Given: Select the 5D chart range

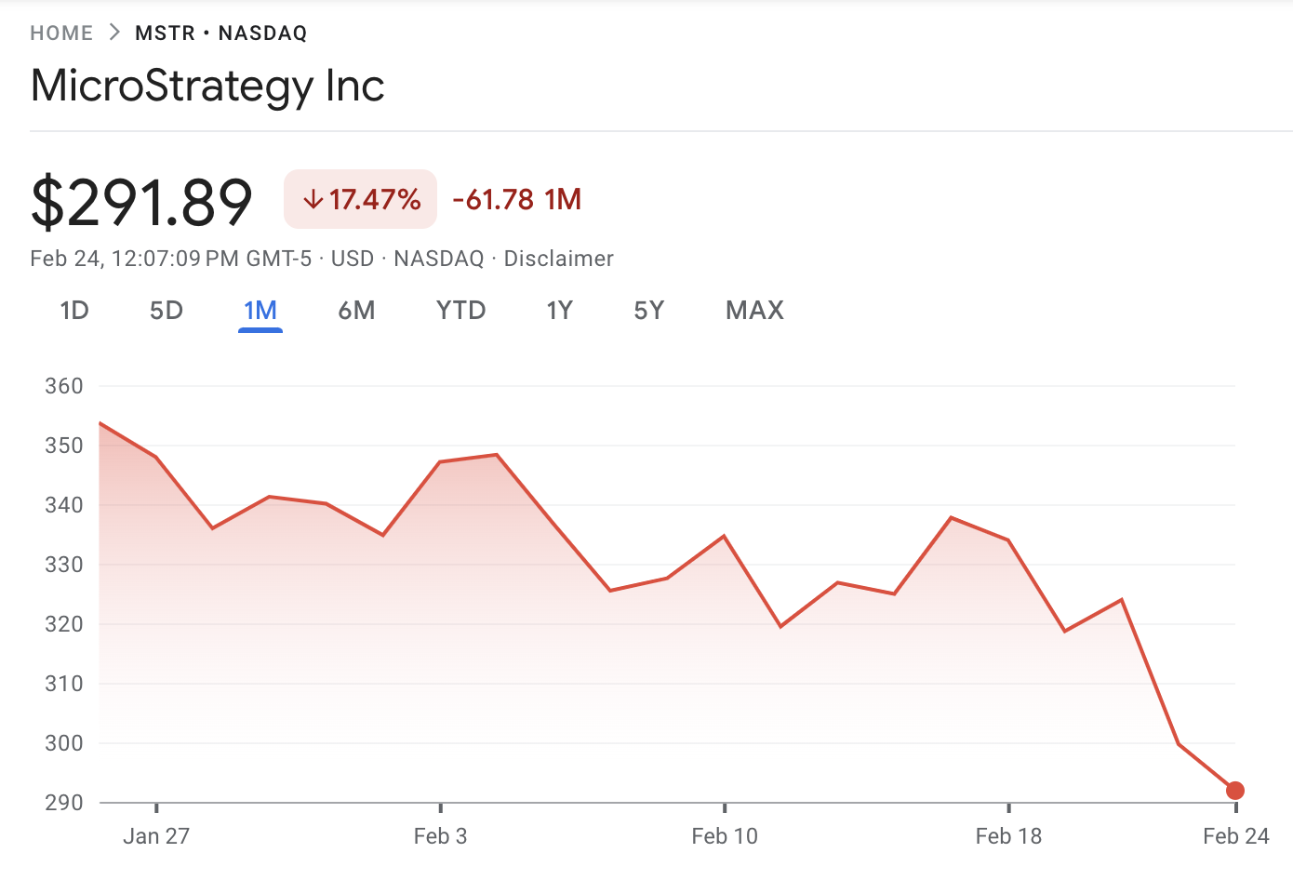Looking at the screenshot, I should pyautogui.click(x=167, y=311).
